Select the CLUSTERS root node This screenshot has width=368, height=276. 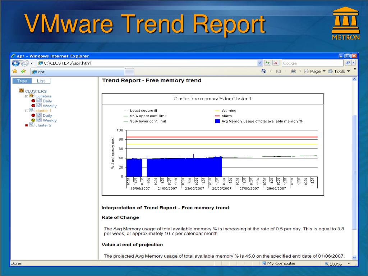[x=36, y=91]
